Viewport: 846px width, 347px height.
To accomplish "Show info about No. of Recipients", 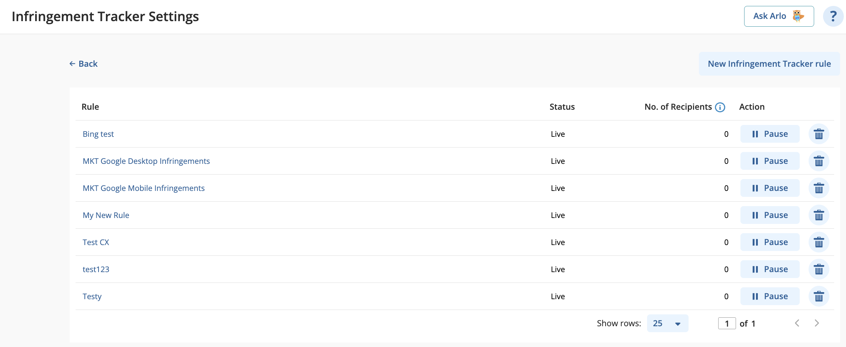I will 720,107.
